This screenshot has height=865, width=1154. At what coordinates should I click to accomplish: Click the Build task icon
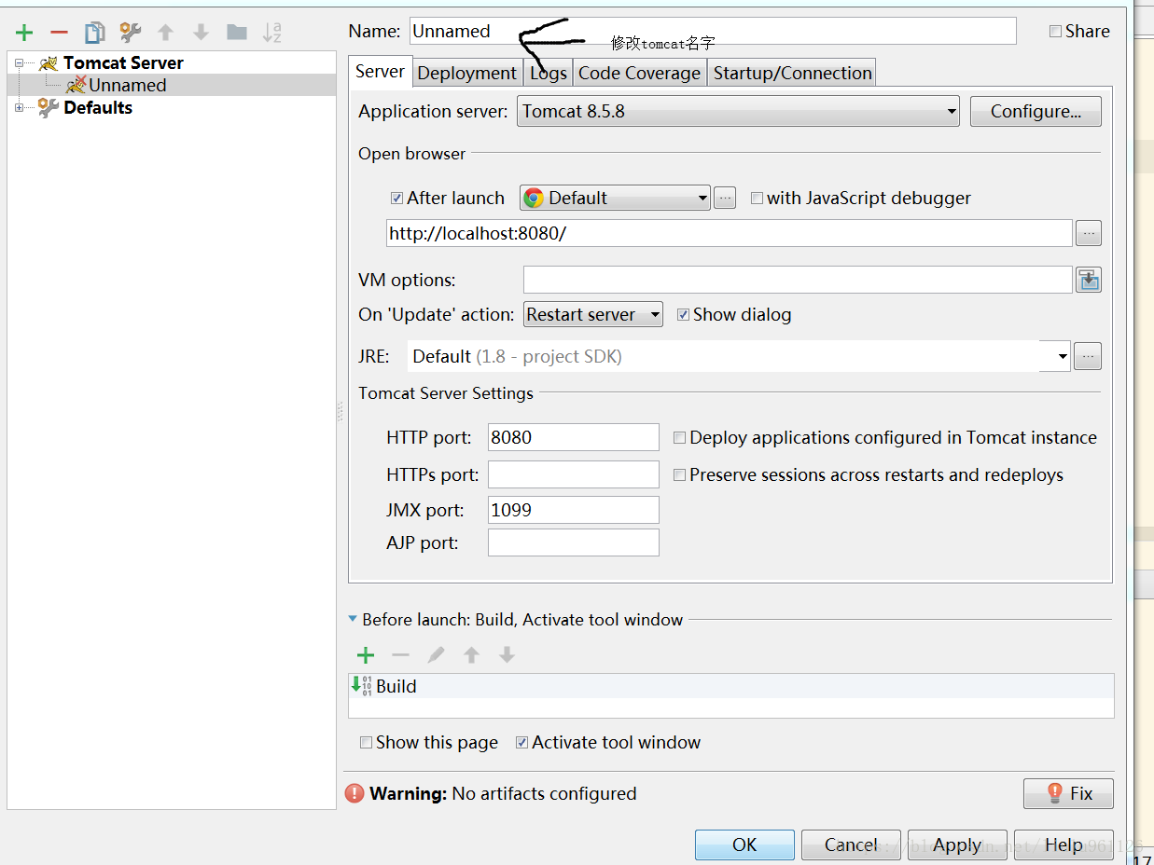click(x=361, y=686)
